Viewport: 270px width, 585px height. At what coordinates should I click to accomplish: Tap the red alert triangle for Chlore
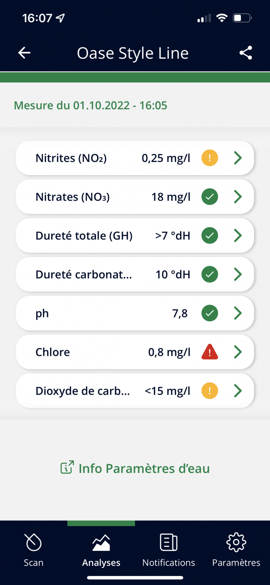(209, 352)
